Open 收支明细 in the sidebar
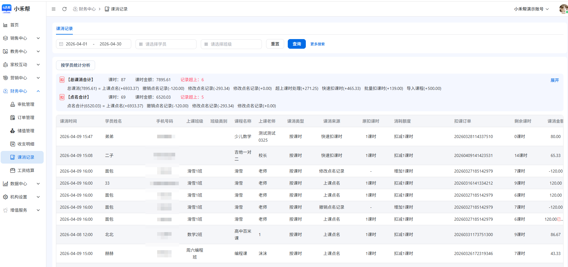 pos(26,144)
